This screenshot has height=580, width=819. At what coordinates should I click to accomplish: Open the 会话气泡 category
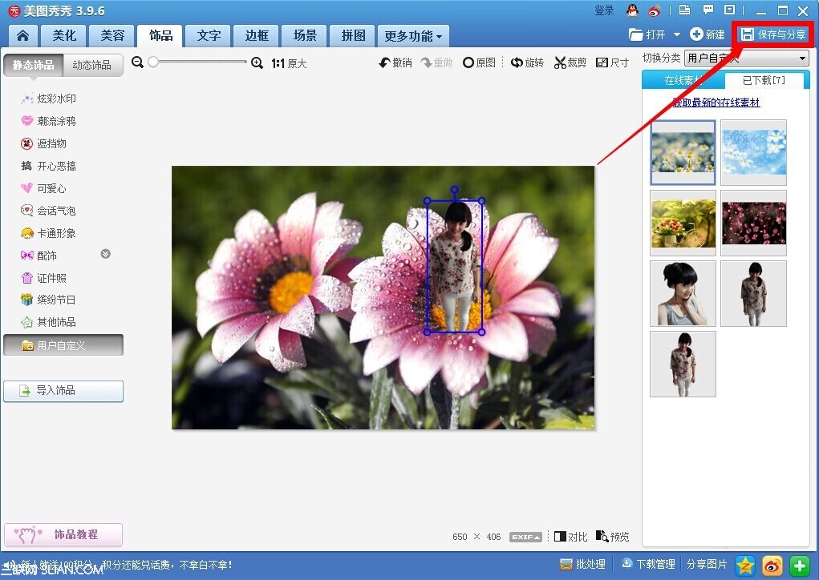click(49, 211)
